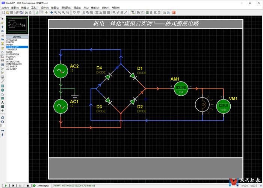
Task: Toggle the grid display icon
Action: [x=41, y=12]
